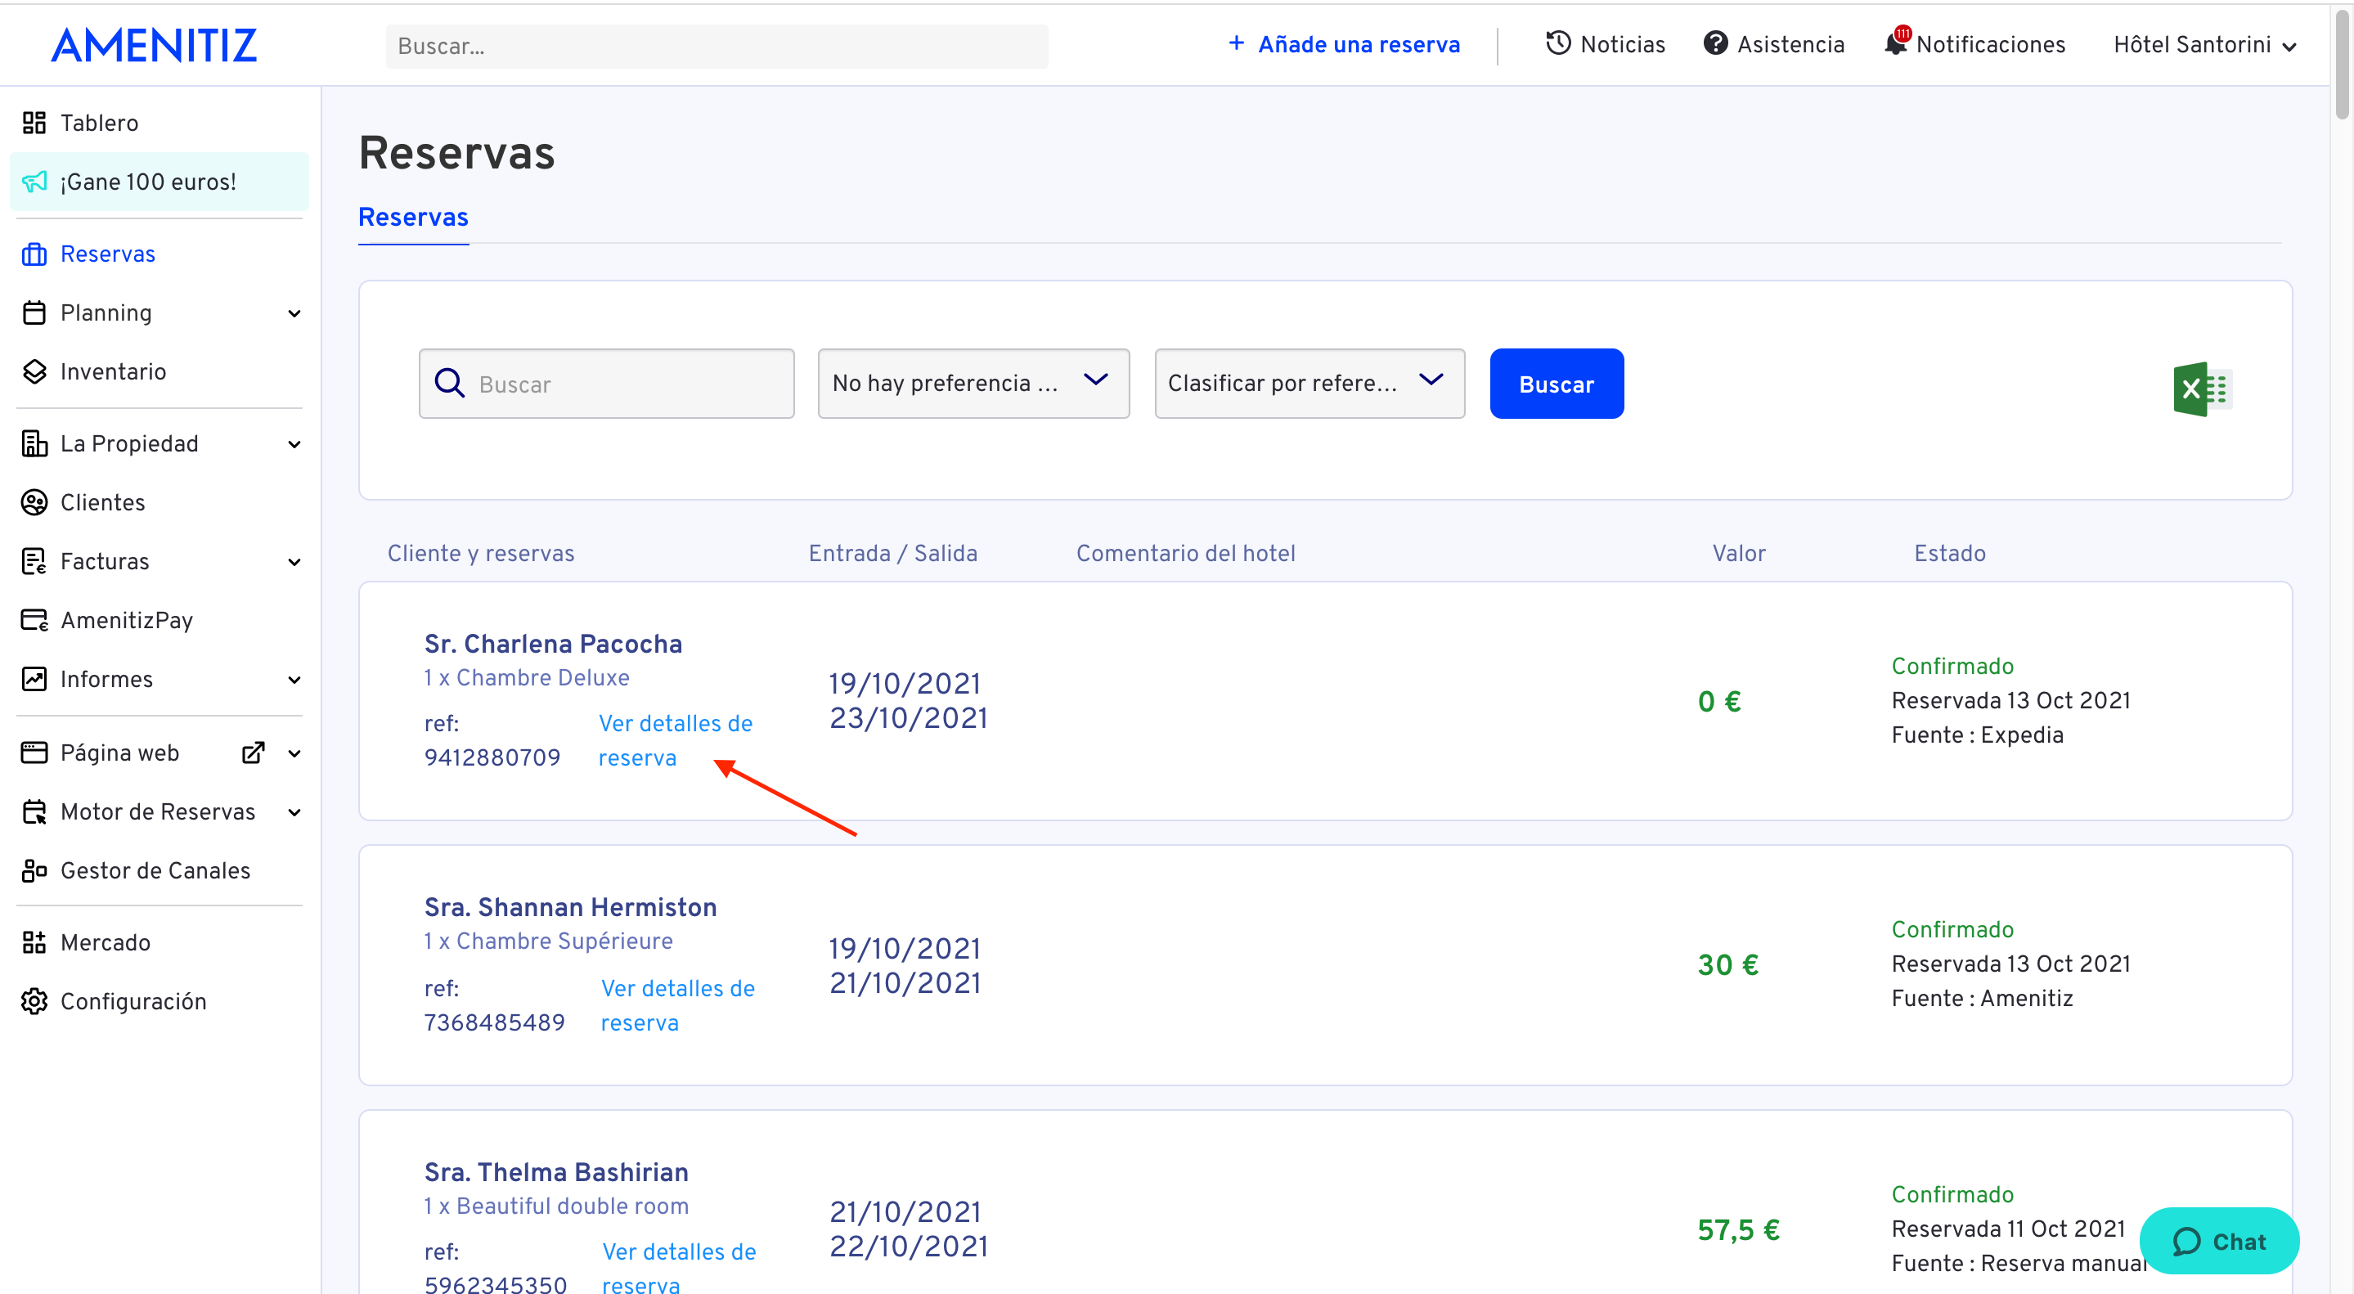The height and width of the screenshot is (1294, 2354).
Task: Expand the Facturas submenu chevron
Action: [x=294, y=562]
